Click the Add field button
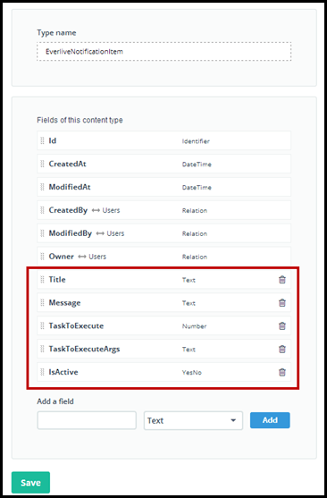 point(270,420)
